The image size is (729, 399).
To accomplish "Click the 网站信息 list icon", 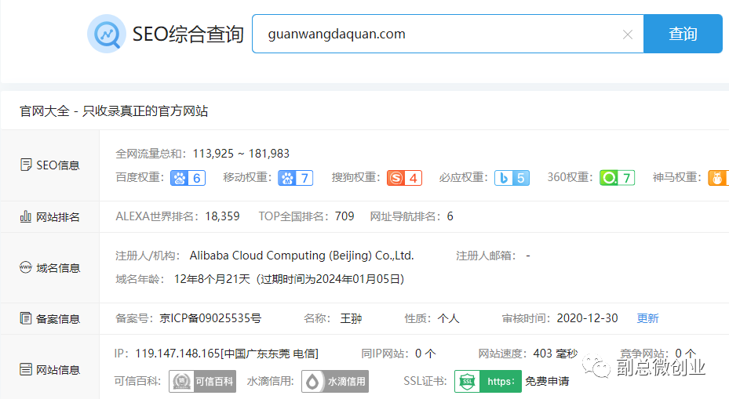I will point(26,369).
